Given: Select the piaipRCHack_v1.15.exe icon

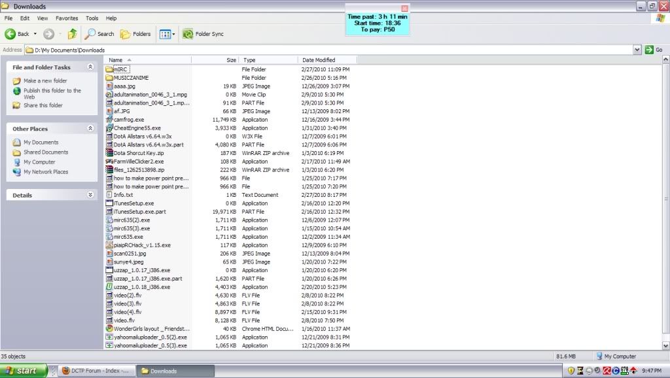Looking at the screenshot, I should pos(109,245).
